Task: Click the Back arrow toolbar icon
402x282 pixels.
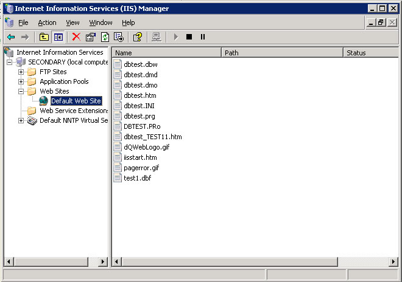Action: pos(11,37)
